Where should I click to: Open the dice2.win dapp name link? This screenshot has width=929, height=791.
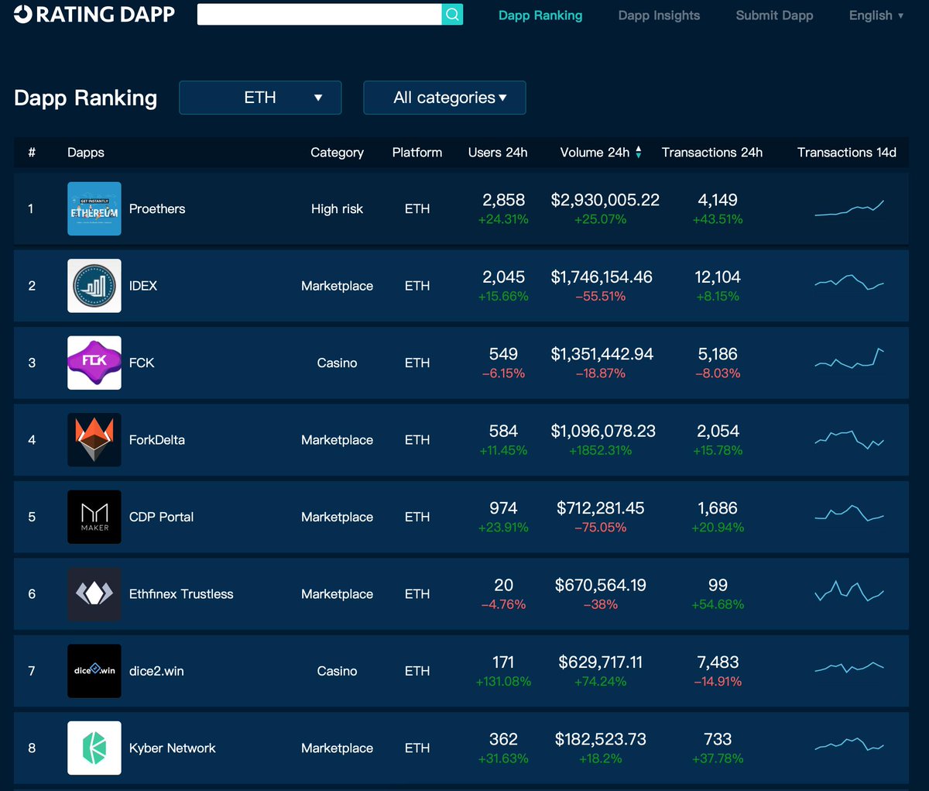tap(156, 671)
